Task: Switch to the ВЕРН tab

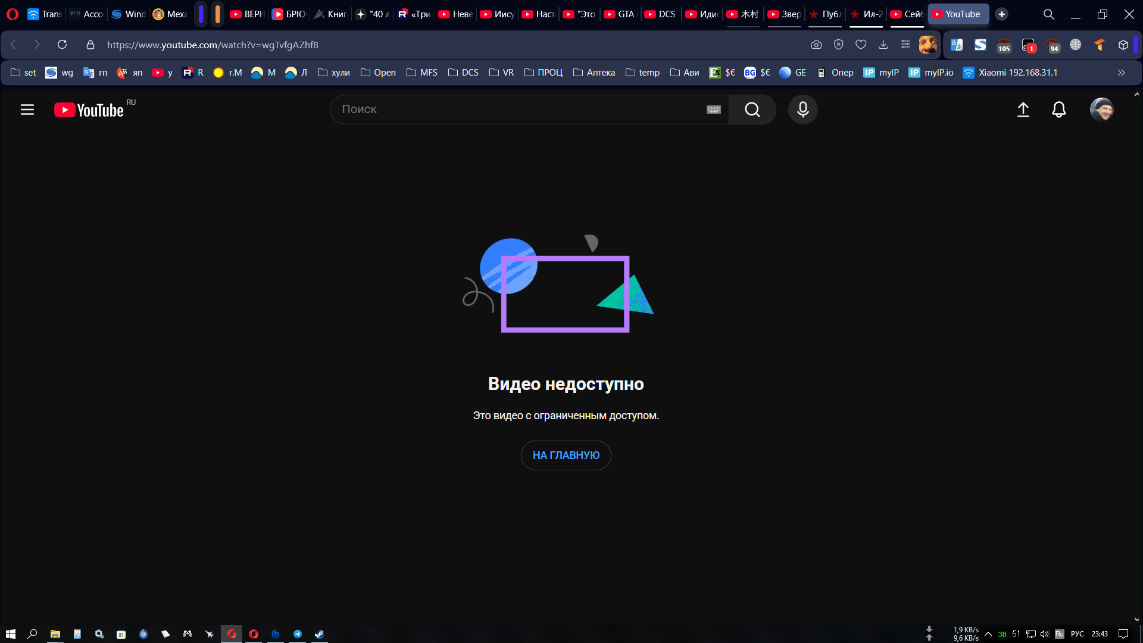Action: coord(247,14)
